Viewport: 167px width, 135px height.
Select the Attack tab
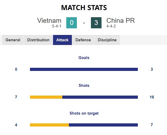click(62, 40)
